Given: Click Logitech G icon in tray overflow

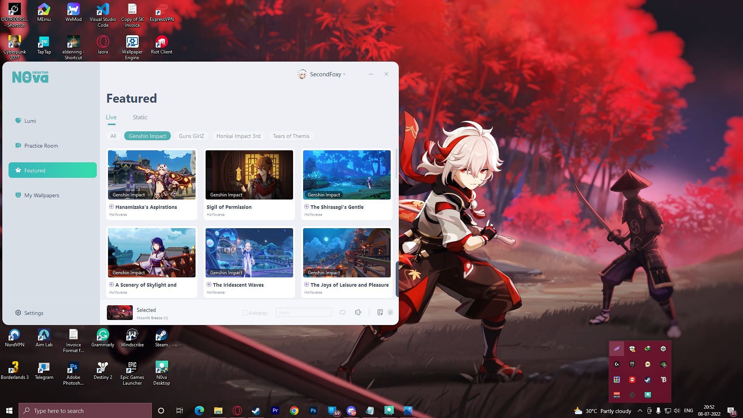Looking at the screenshot, I should [617, 364].
